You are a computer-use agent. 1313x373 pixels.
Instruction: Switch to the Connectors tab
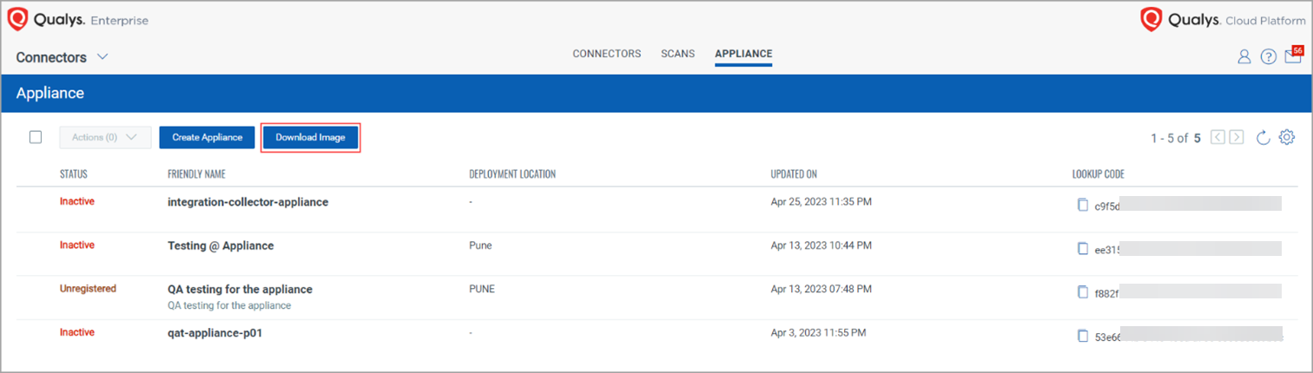pyautogui.click(x=606, y=54)
